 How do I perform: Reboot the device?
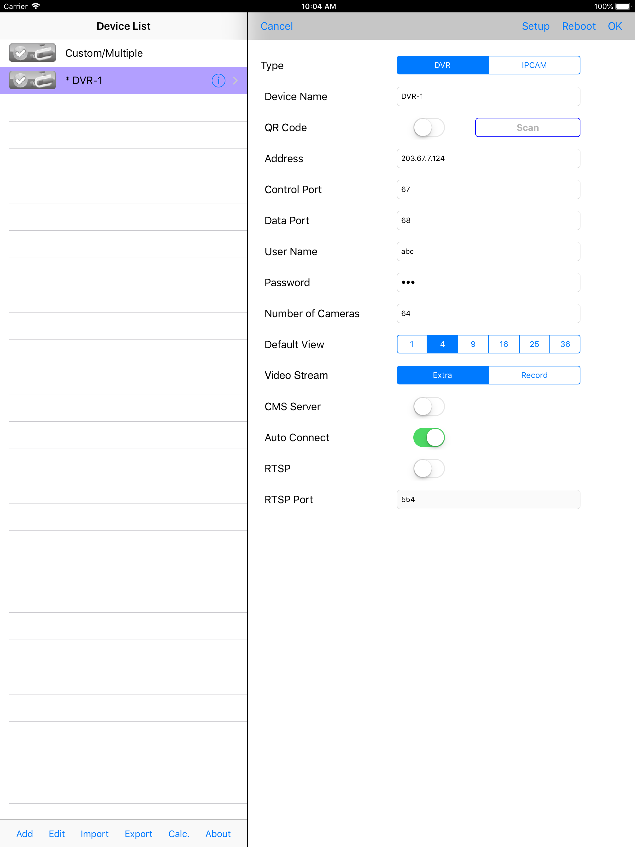pos(578,26)
